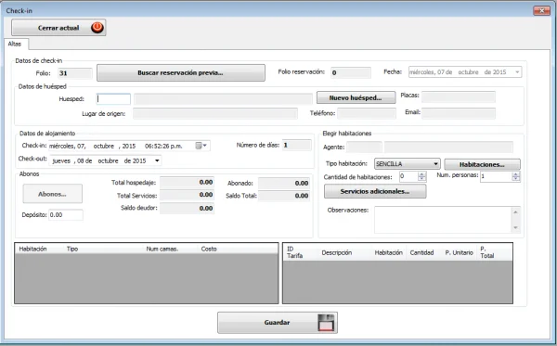
Task: Open the Abonos button
Action: [x=53, y=194]
